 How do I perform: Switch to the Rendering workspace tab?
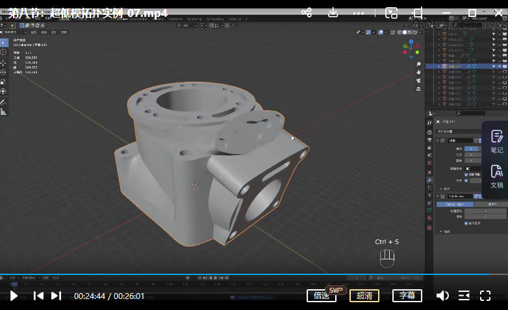(x=194, y=19)
